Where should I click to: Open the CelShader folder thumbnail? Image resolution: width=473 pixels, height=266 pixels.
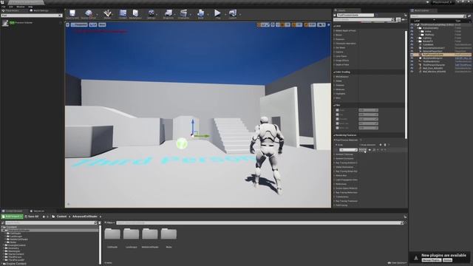112,234
